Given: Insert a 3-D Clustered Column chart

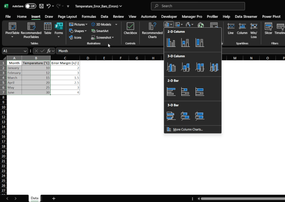Looking at the screenshot, I should tap(171, 67).
